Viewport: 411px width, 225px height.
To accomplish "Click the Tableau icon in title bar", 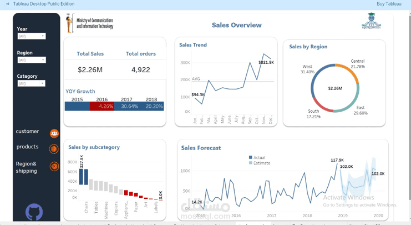I will coord(8,4).
